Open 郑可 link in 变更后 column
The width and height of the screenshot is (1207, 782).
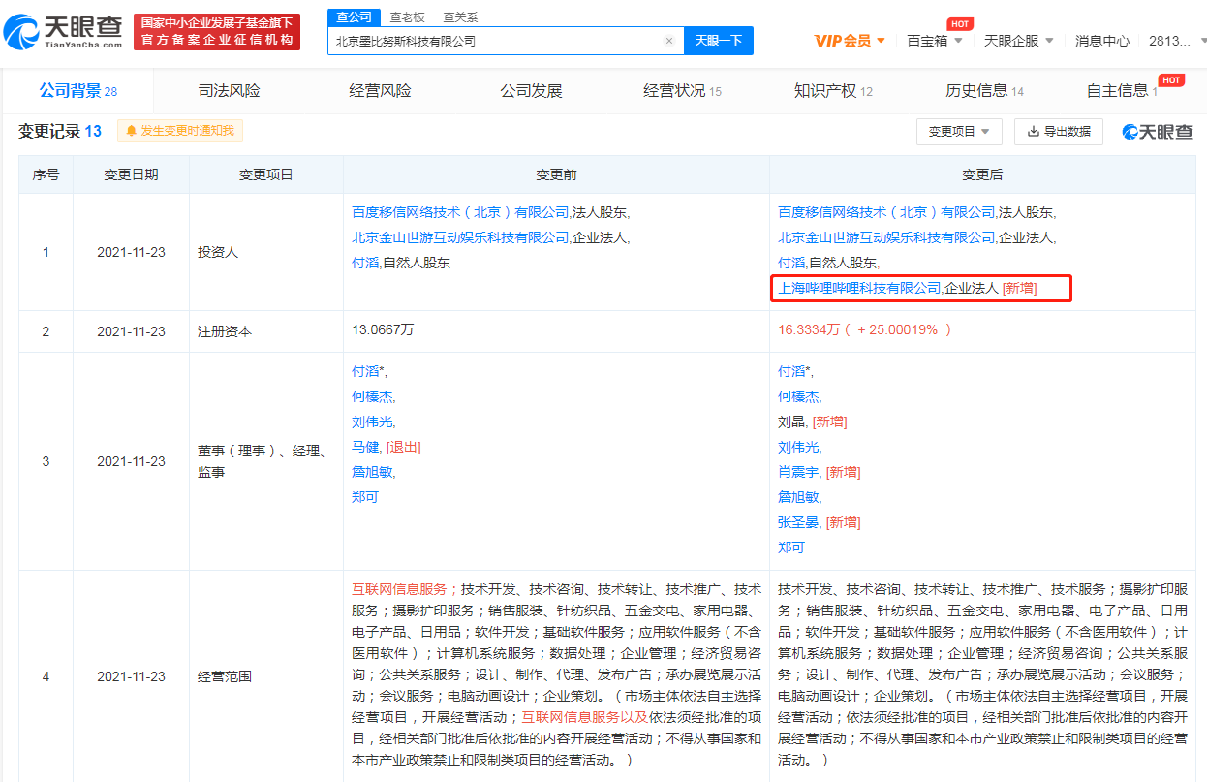coord(792,547)
